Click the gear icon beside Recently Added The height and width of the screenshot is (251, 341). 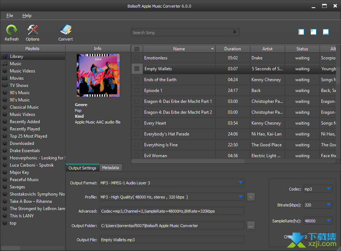(x=5, y=122)
